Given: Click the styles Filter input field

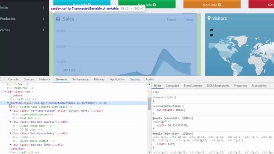Looking at the screenshot, I should [x=213, y=92].
